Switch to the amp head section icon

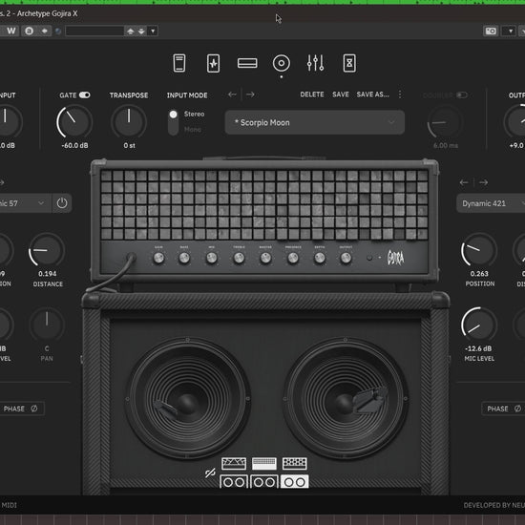[247, 63]
